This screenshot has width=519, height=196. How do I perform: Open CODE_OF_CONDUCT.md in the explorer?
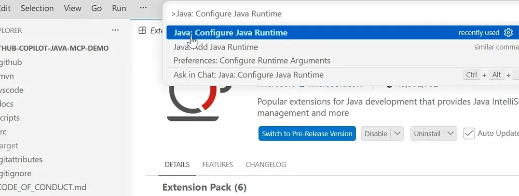click(x=43, y=187)
